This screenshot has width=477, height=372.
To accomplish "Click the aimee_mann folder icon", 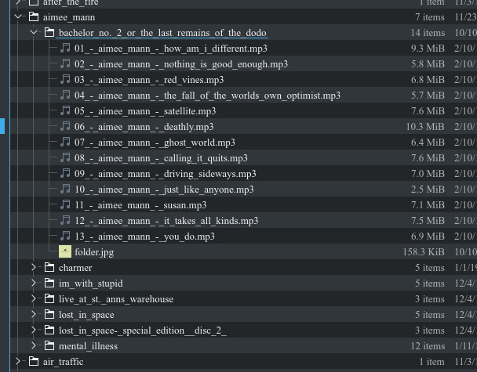I will tap(34, 16).
